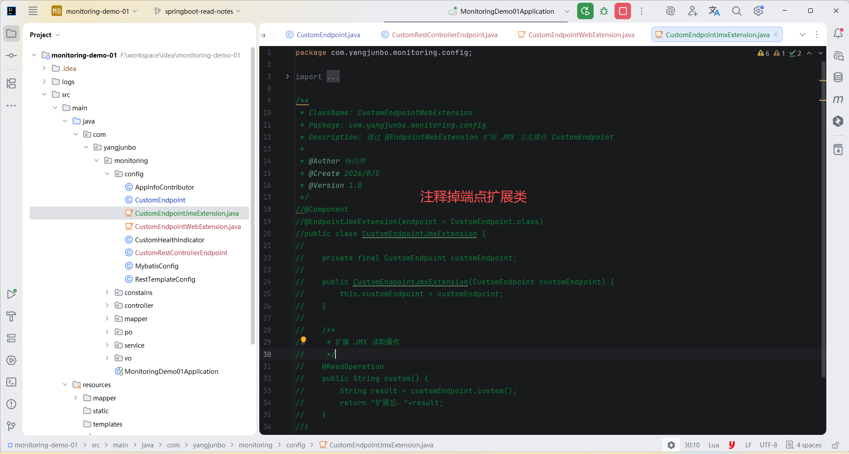
Task: Show more tool windows ellipsis
Action: (12, 105)
